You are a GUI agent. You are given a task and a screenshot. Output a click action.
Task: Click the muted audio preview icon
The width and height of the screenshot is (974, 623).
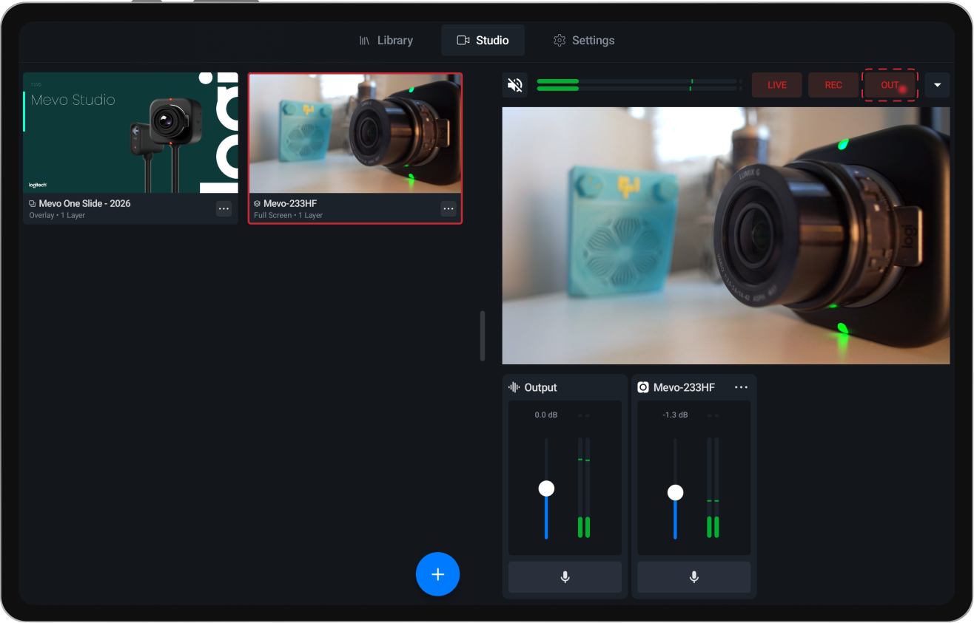pyautogui.click(x=514, y=84)
